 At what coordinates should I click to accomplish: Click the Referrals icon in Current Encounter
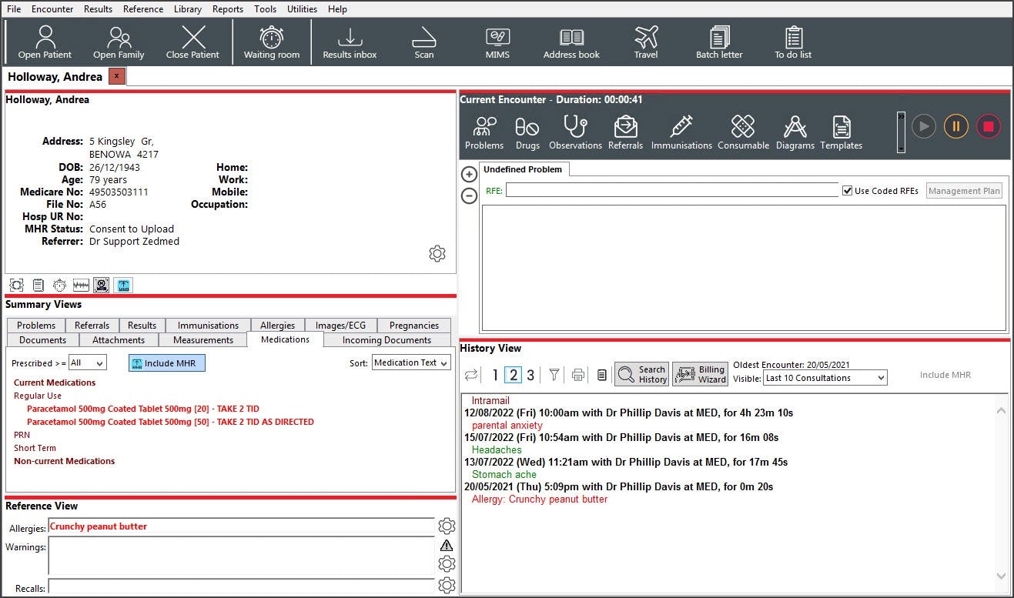click(x=625, y=131)
